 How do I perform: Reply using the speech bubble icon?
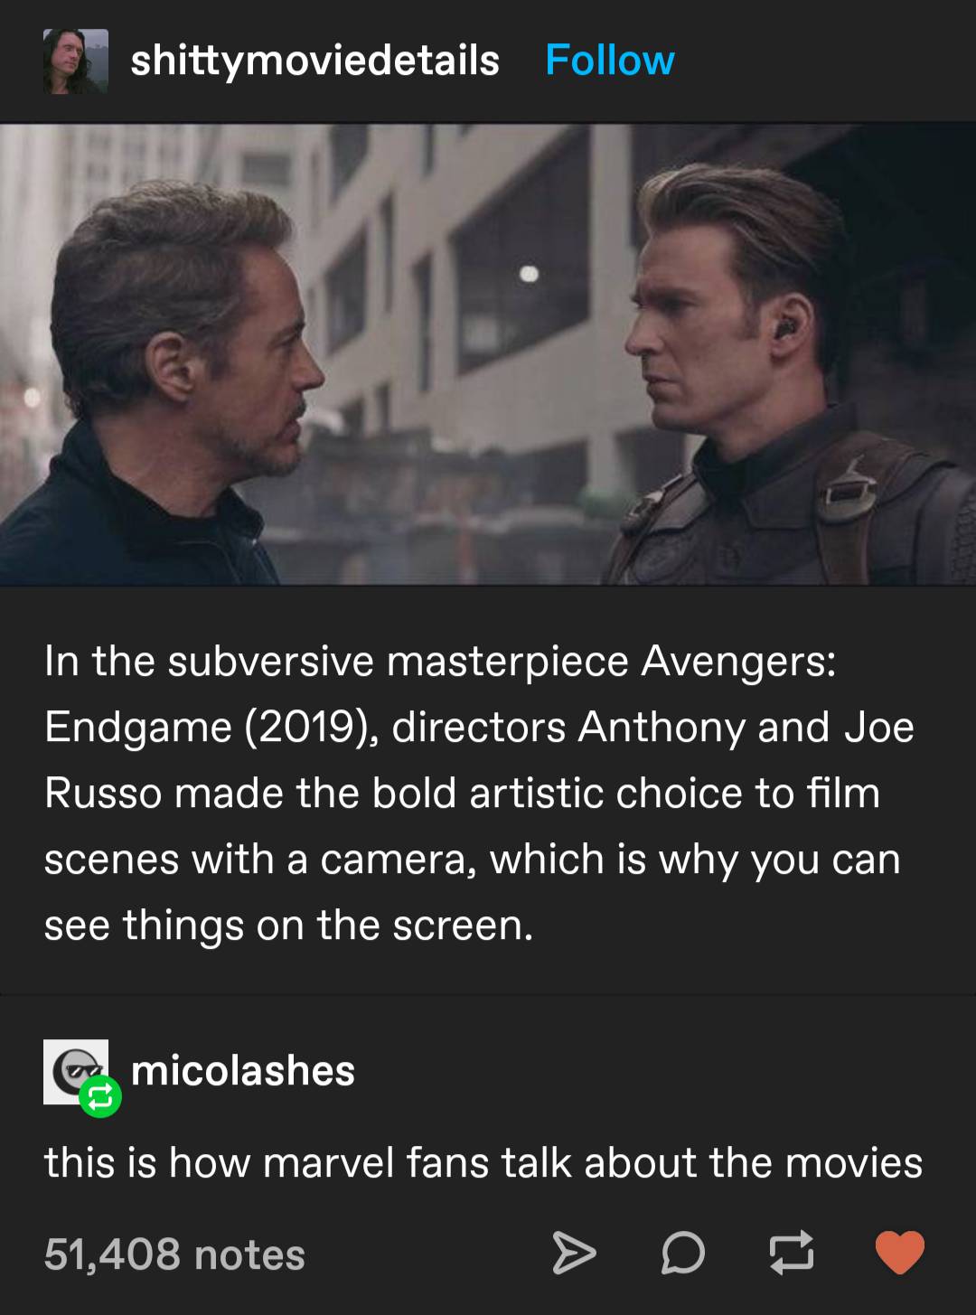(x=683, y=1254)
